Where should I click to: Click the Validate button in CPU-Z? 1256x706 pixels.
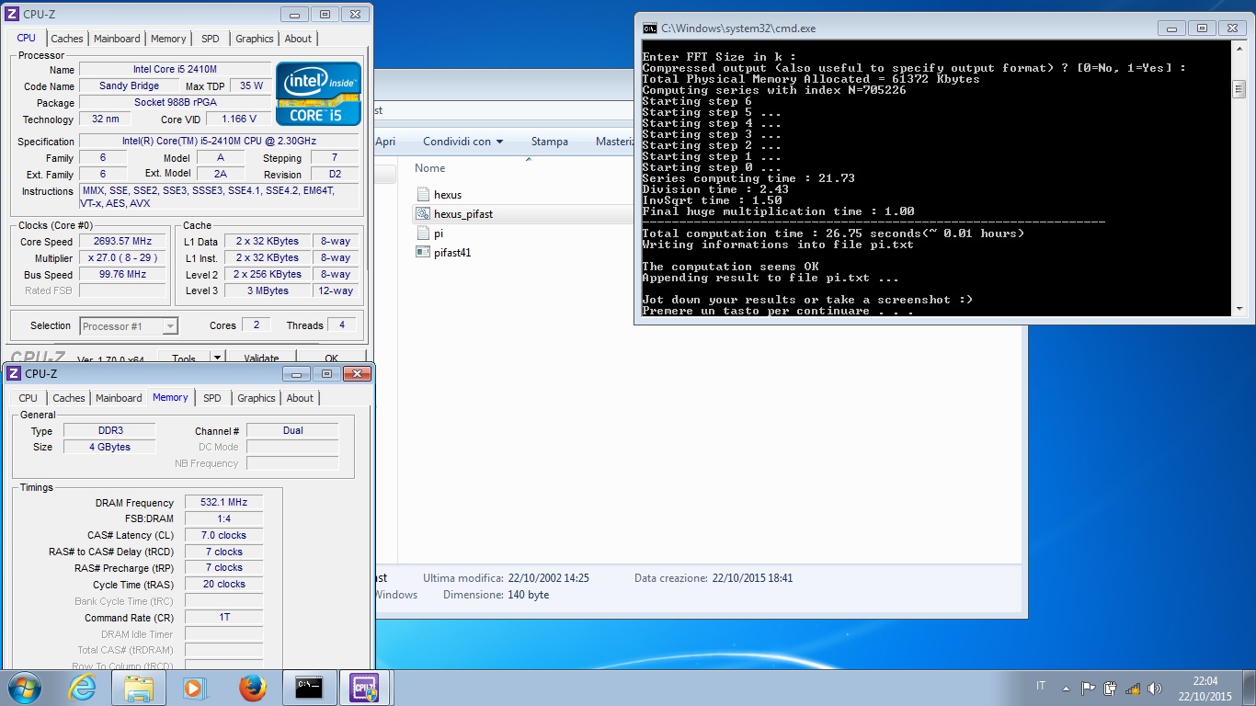(x=261, y=358)
